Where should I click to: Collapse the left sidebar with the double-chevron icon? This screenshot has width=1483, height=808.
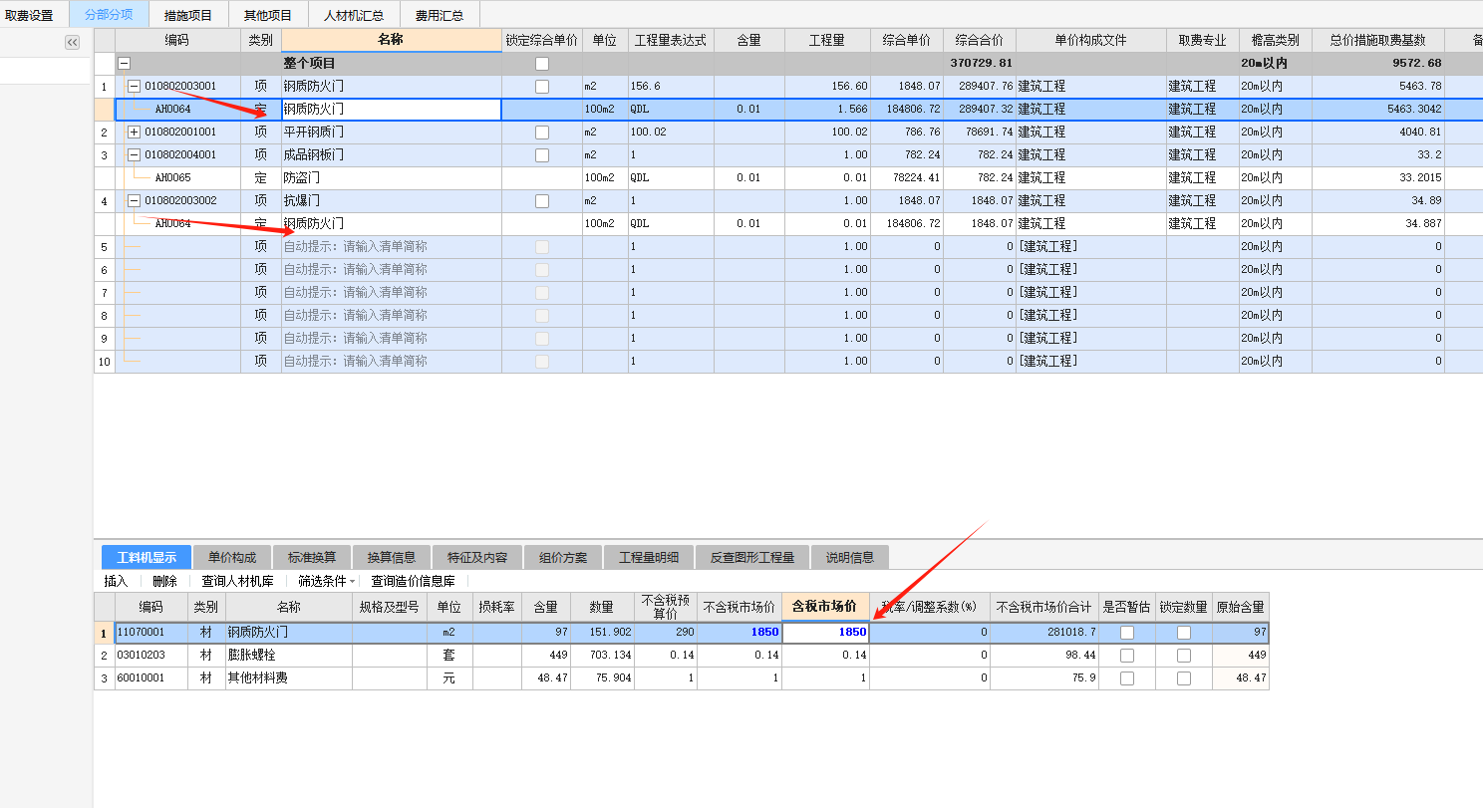coord(72,42)
